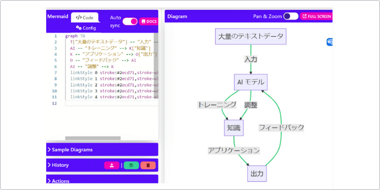Click the Config tab gear icon
Viewport: 380px width, 190px height.
(78, 28)
